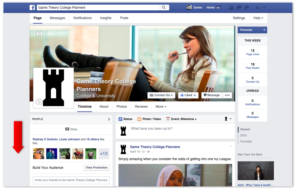
Task: Open the Contact Us dropdown button
Action: [x=161, y=95]
